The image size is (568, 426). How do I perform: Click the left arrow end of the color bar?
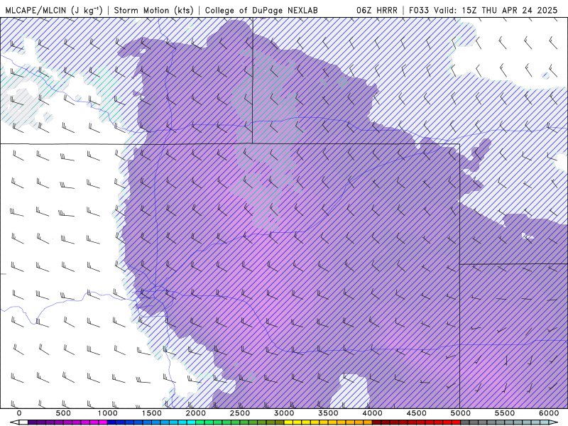click(14, 422)
